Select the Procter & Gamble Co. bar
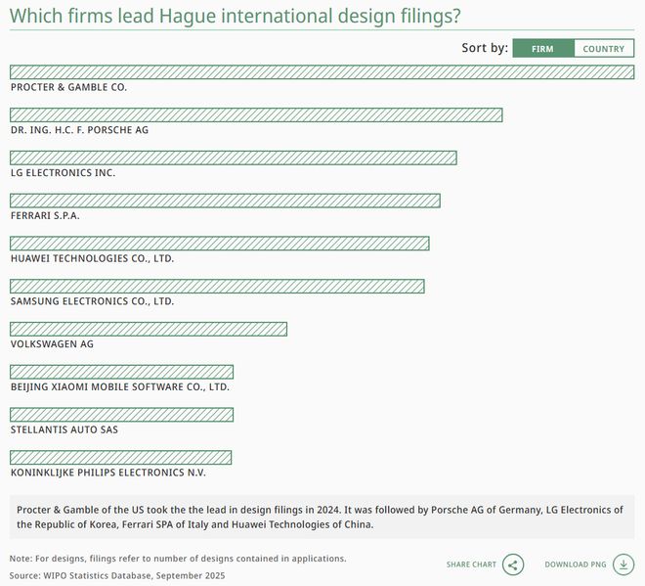Viewport: 645px width, 586px height. [x=322, y=72]
